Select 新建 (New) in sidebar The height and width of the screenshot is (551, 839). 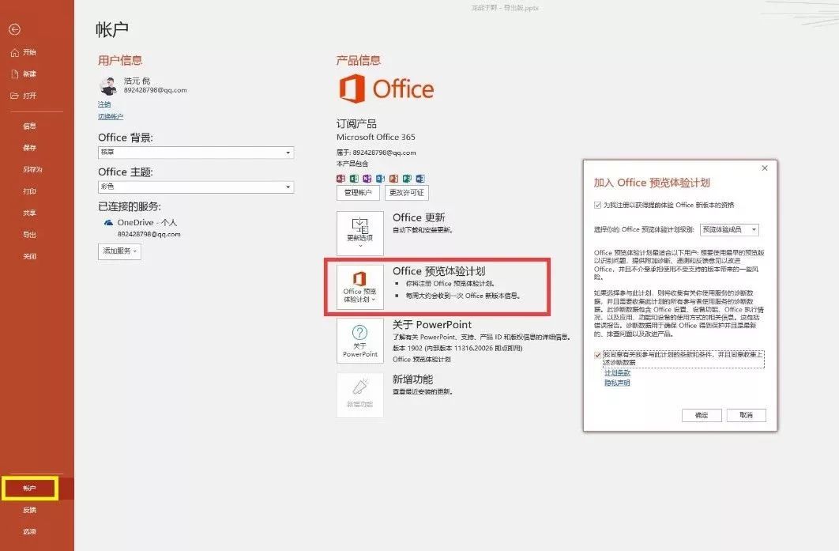coord(24,74)
